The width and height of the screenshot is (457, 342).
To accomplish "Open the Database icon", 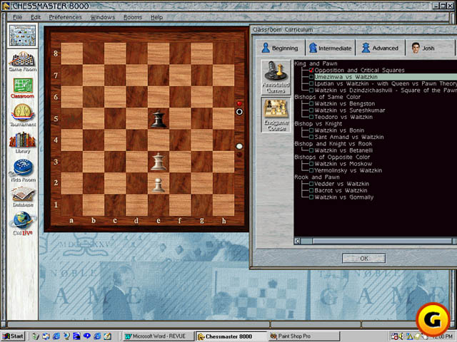I will point(23,195).
